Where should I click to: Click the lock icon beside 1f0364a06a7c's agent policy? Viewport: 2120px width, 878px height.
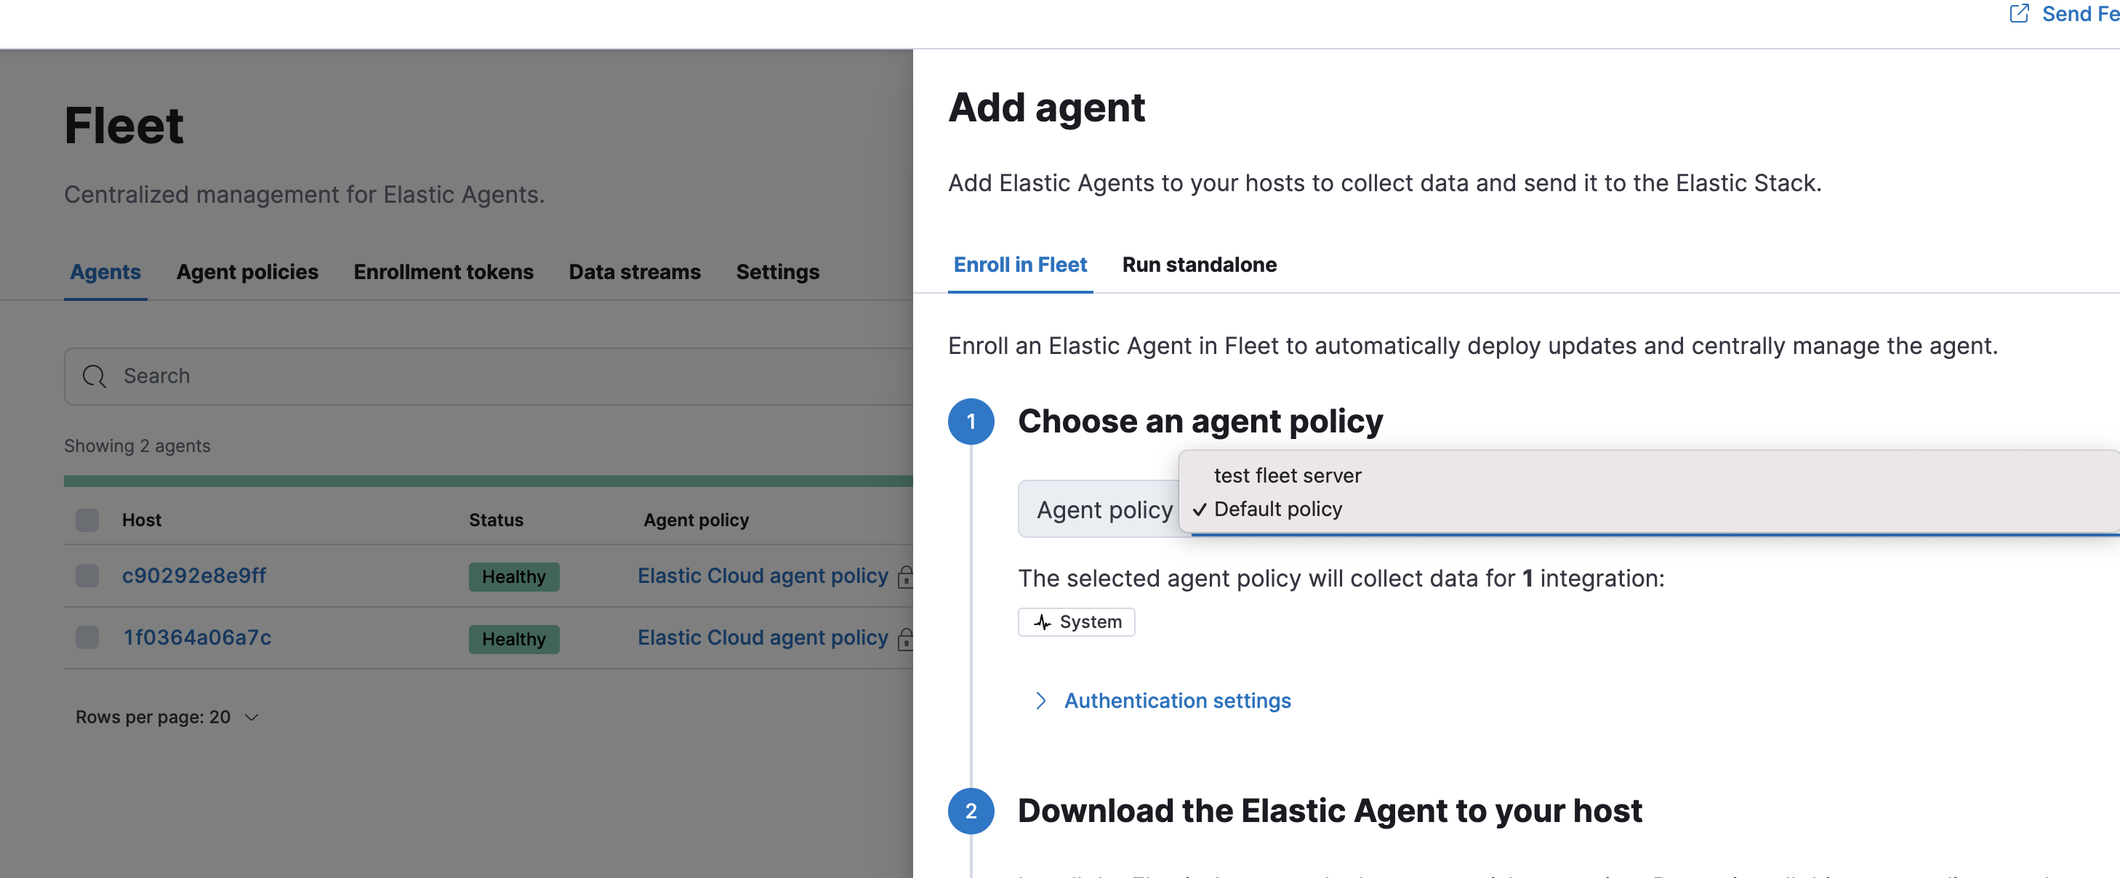coord(905,641)
